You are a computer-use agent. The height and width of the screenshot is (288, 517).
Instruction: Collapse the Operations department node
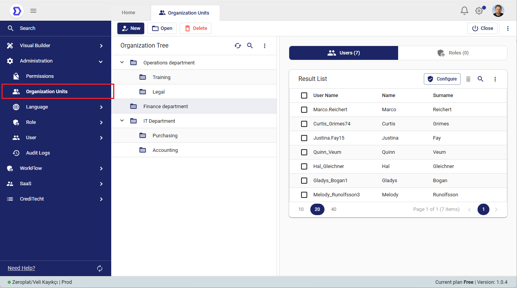tap(122, 63)
